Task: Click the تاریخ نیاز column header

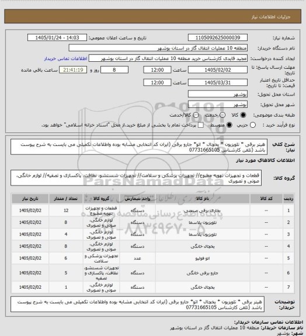Action: [30, 199]
